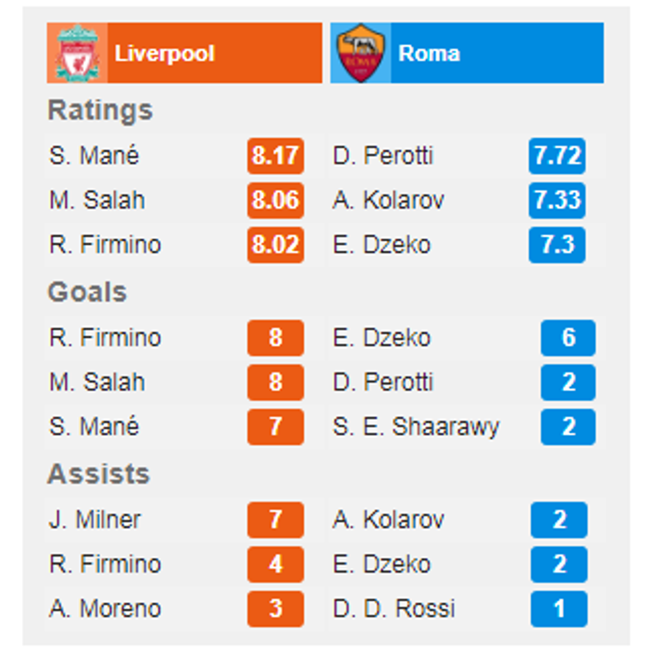Viewport: 648px width, 661px height.
Task: Click J. Milner's 7 assists badge
Action: (276, 520)
